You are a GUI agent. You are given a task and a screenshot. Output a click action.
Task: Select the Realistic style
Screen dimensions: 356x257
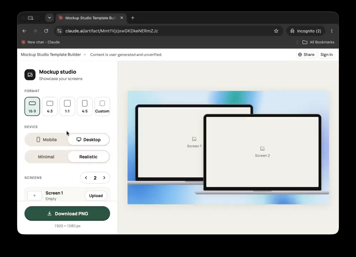tap(89, 157)
